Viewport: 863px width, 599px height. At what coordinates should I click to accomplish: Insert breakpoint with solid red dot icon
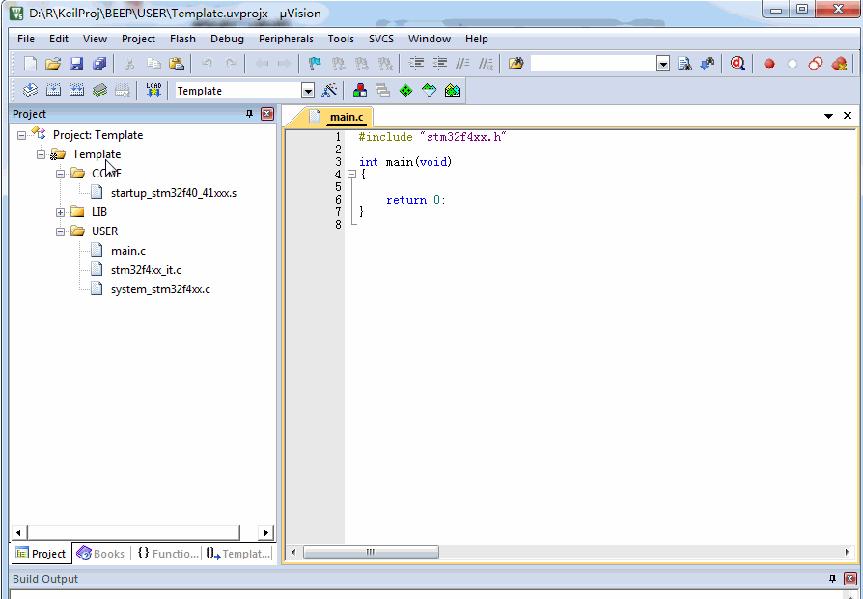[769, 64]
